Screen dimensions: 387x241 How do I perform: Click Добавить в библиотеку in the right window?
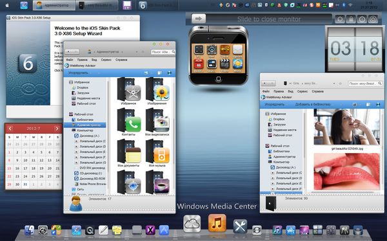[313, 105]
